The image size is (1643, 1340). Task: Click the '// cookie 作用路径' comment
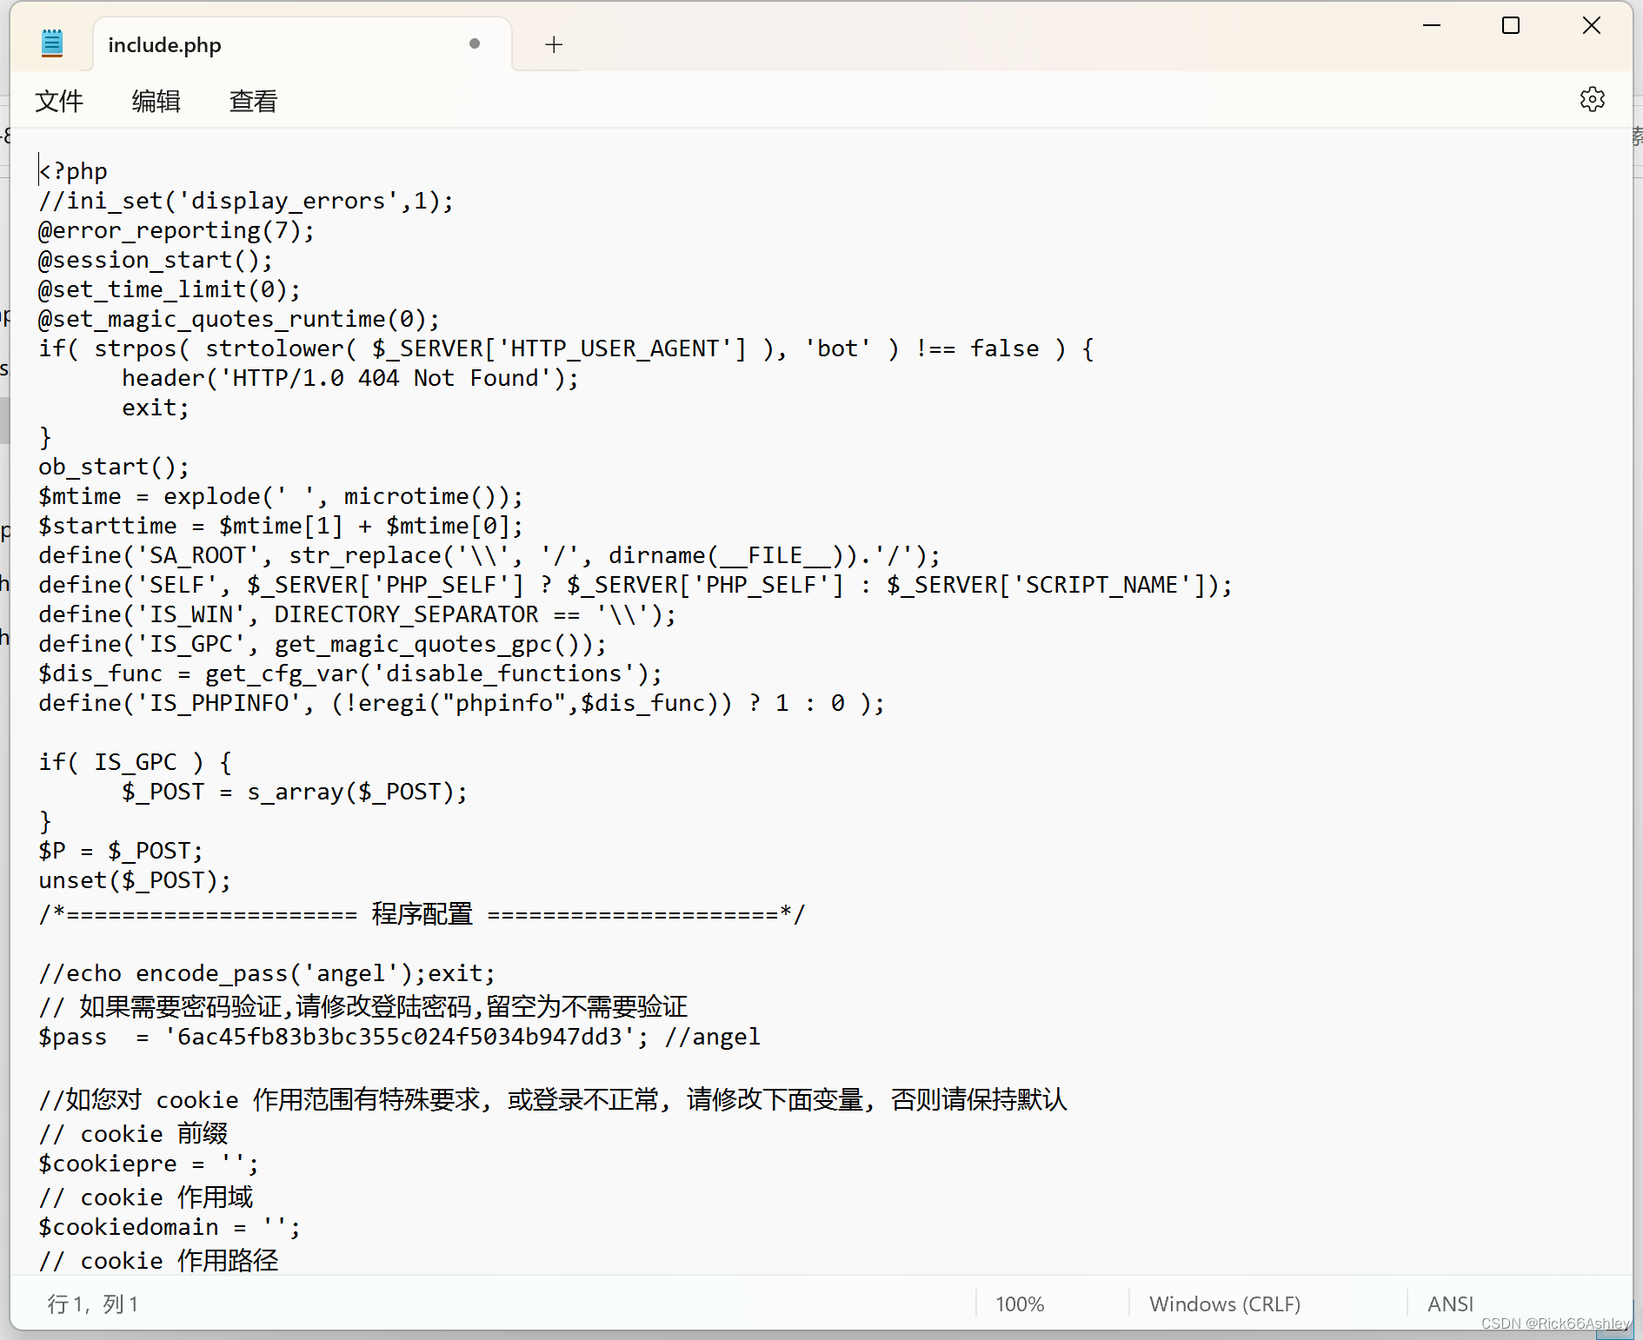(x=159, y=1260)
